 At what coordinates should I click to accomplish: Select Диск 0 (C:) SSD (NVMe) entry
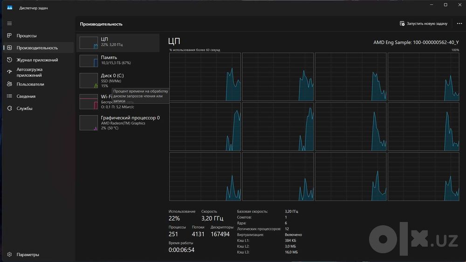pos(118,81)
